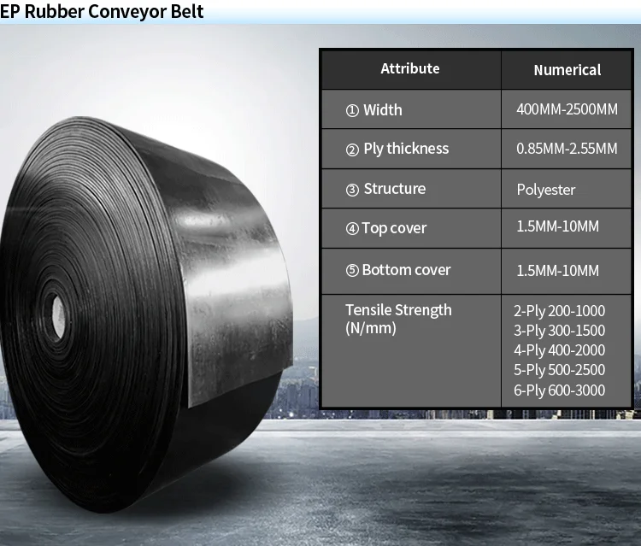Click the Top cover value '1.5MM-10MM'
641x546 pixels.
tap(557, 226)
